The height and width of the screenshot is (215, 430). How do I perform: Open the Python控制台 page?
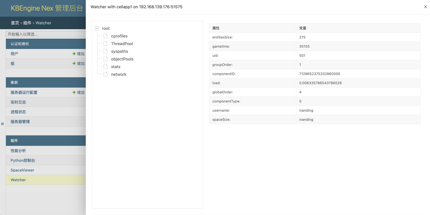click(x=23, y=160)
